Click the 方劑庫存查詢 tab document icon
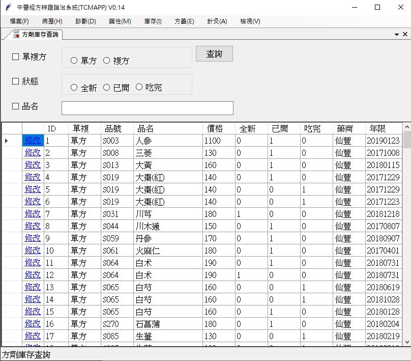Viewport: 411px width, 361px height. (16, 34)
